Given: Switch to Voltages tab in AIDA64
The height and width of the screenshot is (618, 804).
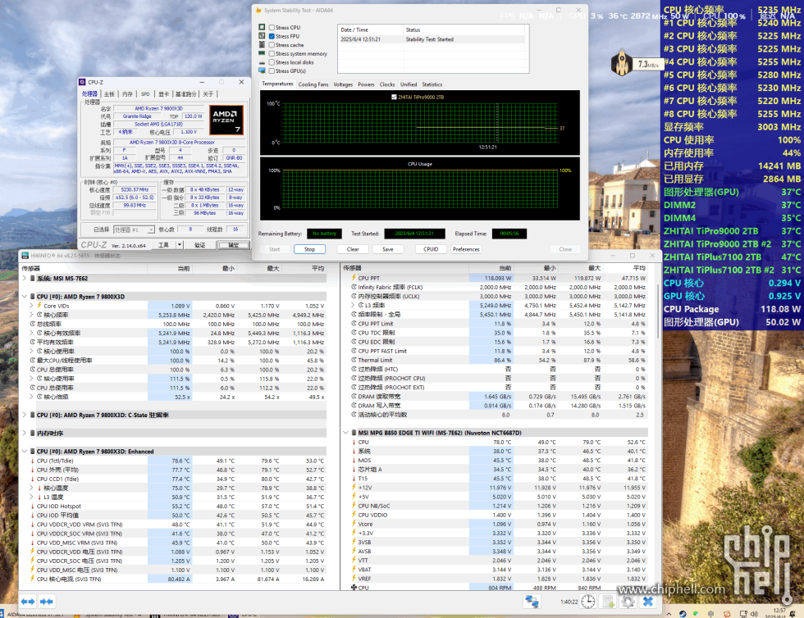Looking at the screenshot, I should point(343,84).
